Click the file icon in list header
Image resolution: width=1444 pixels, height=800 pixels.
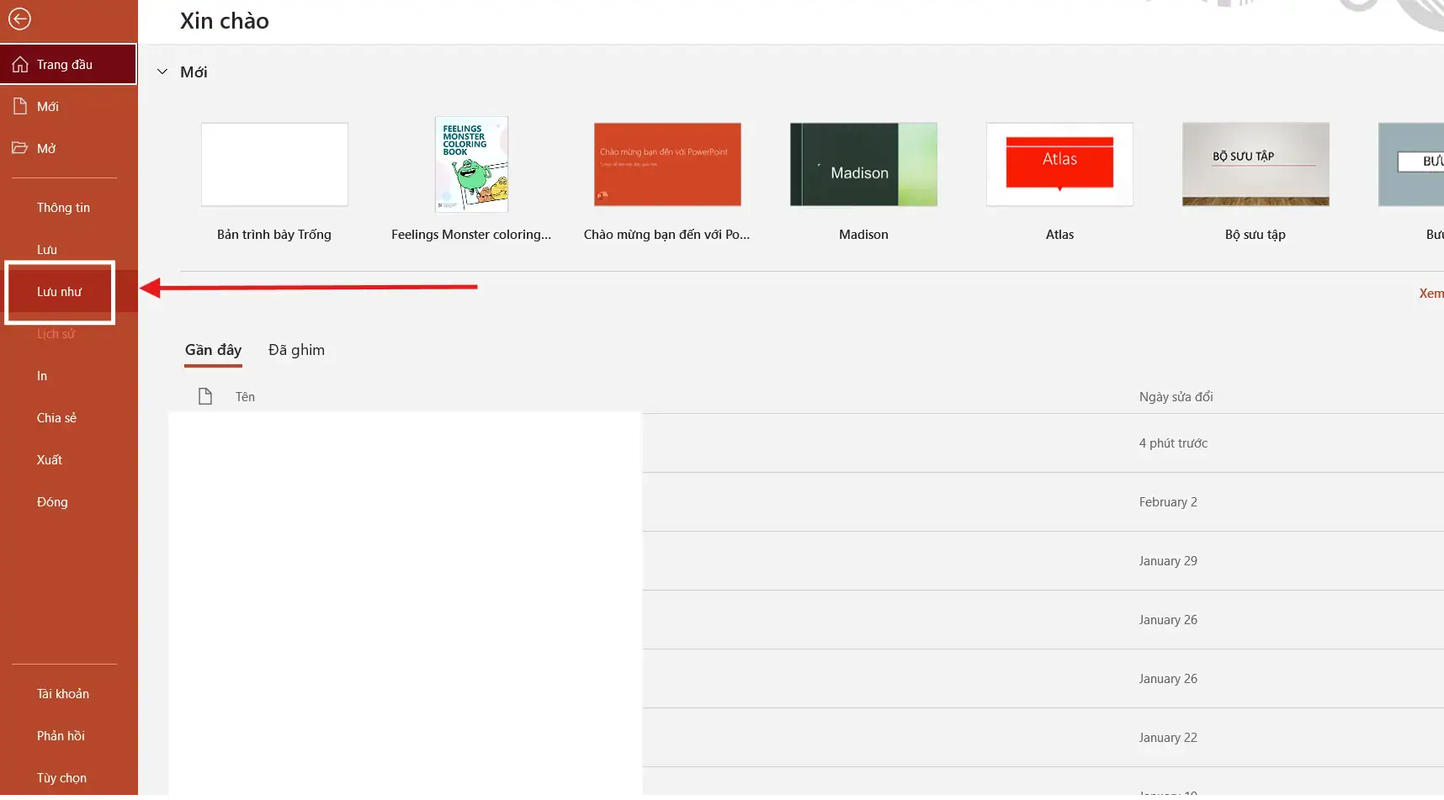tap(205, 396)
